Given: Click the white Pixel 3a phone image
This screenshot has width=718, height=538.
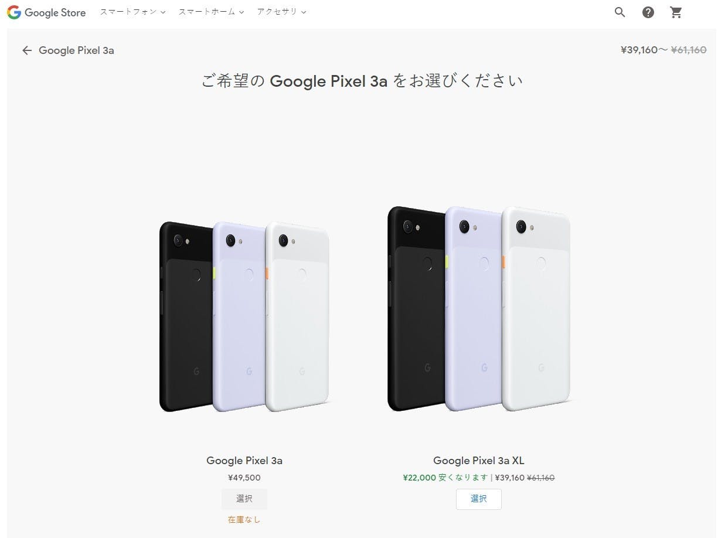Looking at the screenshot, I should (x=298, y=316).
